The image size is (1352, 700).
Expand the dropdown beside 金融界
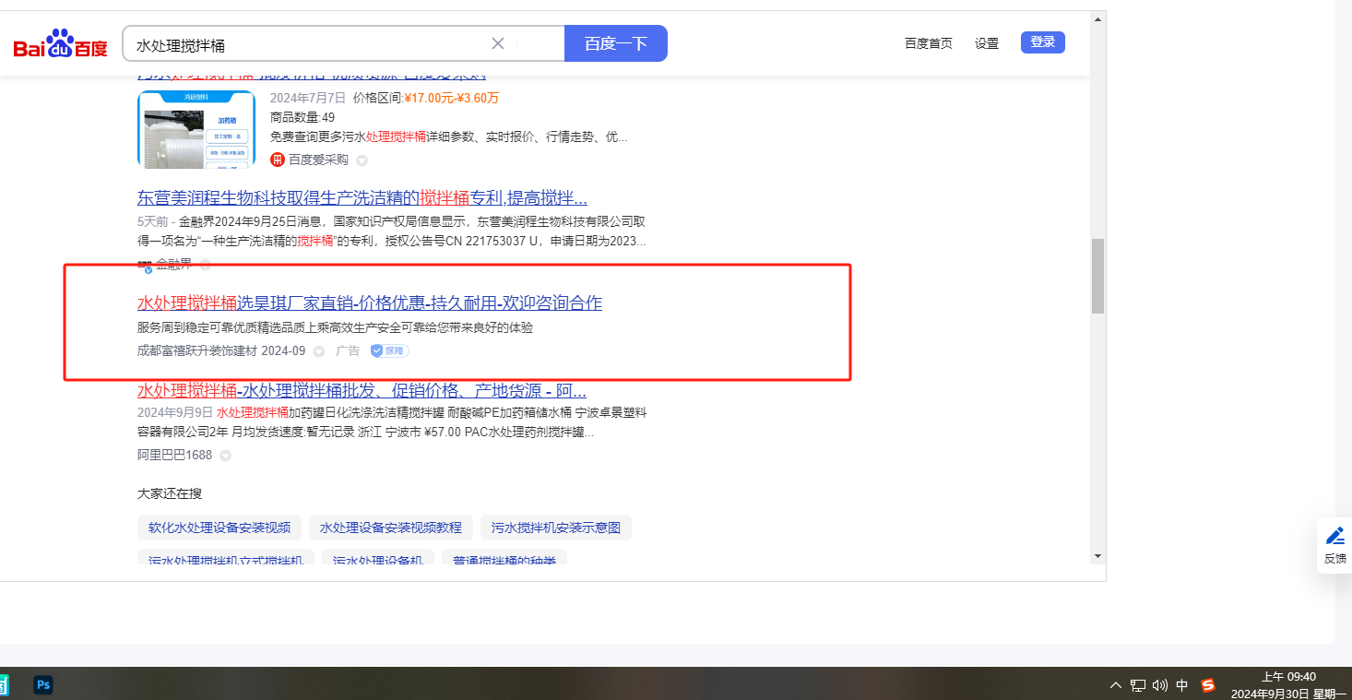[205, 265]
